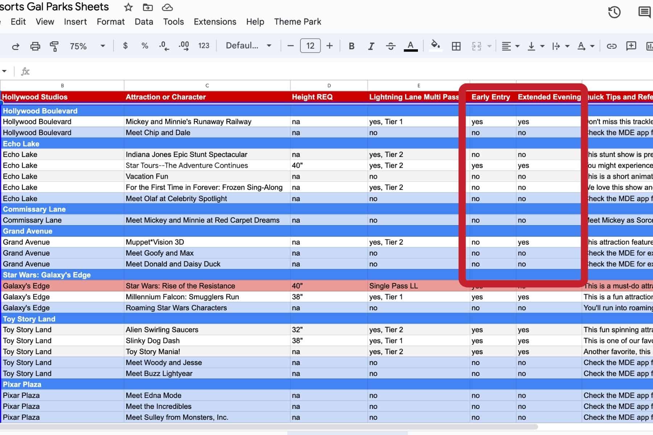Click the formula bar fx

[25, 71]
